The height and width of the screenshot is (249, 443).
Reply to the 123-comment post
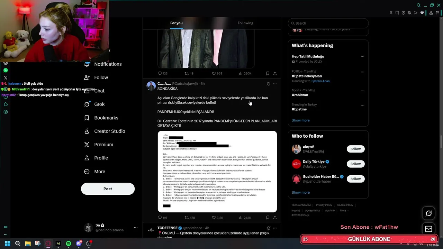pyautogui.click(x=162, y=73)
